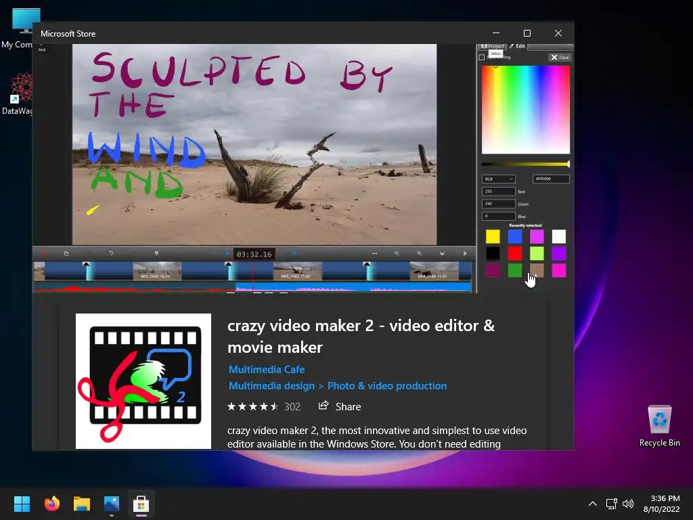The height and width of the screenshot is (520, 693).
Task: Click the copy clip icon in timeline toolbar
Action: tap(66, 253)
